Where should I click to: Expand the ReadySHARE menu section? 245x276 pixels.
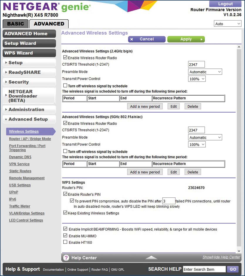tap(29, 72)
